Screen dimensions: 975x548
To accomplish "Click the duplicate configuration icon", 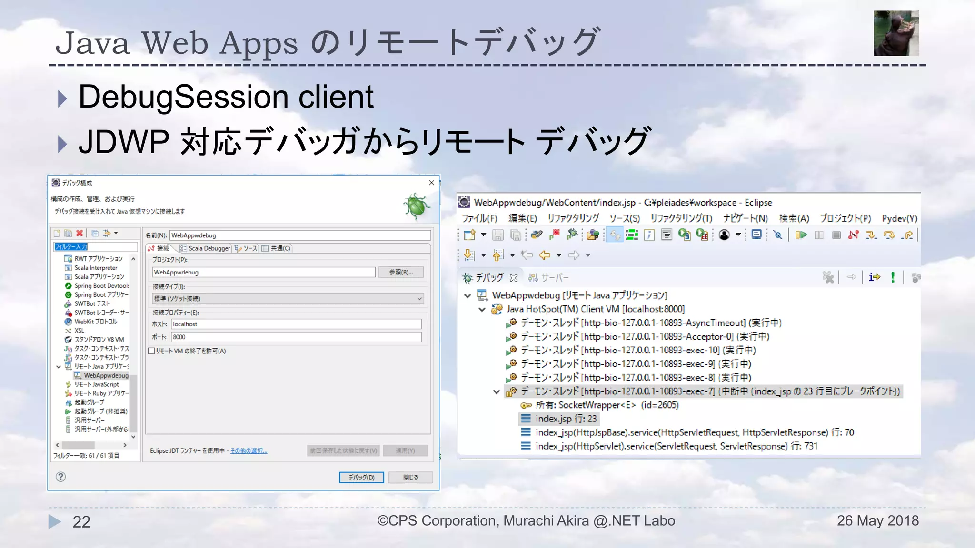I will tap(68, 233).
